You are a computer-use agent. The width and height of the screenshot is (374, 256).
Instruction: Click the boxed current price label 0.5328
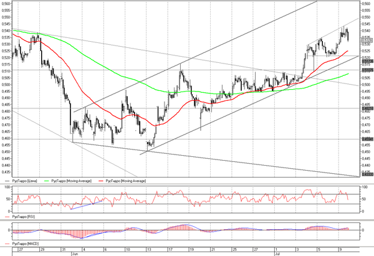pos(367,40)
